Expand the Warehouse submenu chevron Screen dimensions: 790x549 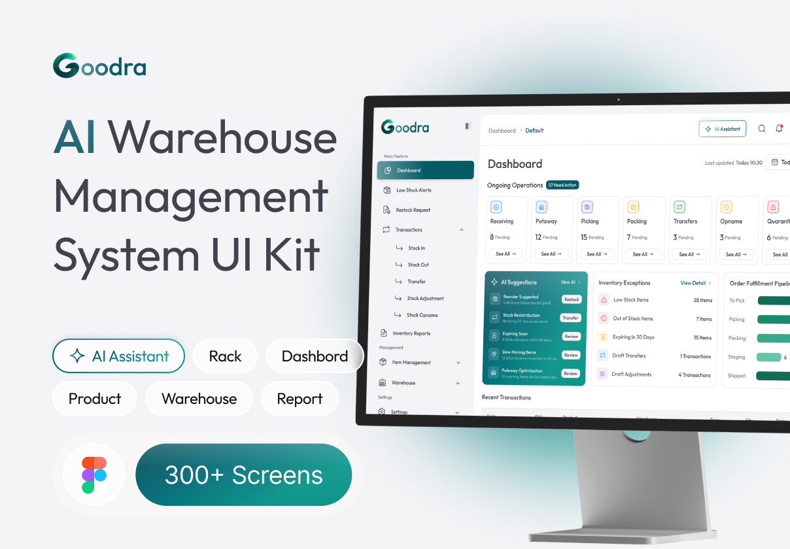coord(457,383)
